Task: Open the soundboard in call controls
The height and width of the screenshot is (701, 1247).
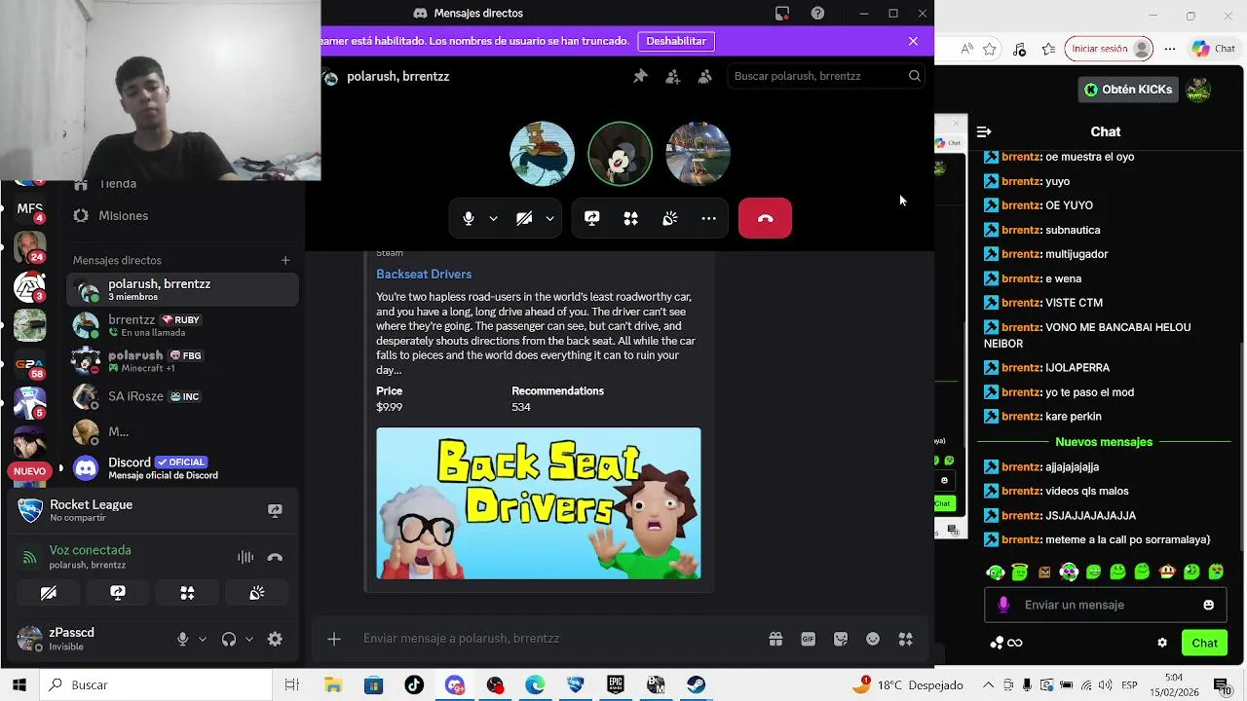Action: click(x=670, y=218)
